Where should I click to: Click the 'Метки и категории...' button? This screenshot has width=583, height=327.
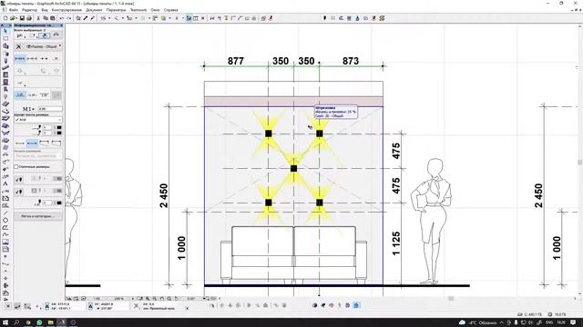[x=38, y=216]
